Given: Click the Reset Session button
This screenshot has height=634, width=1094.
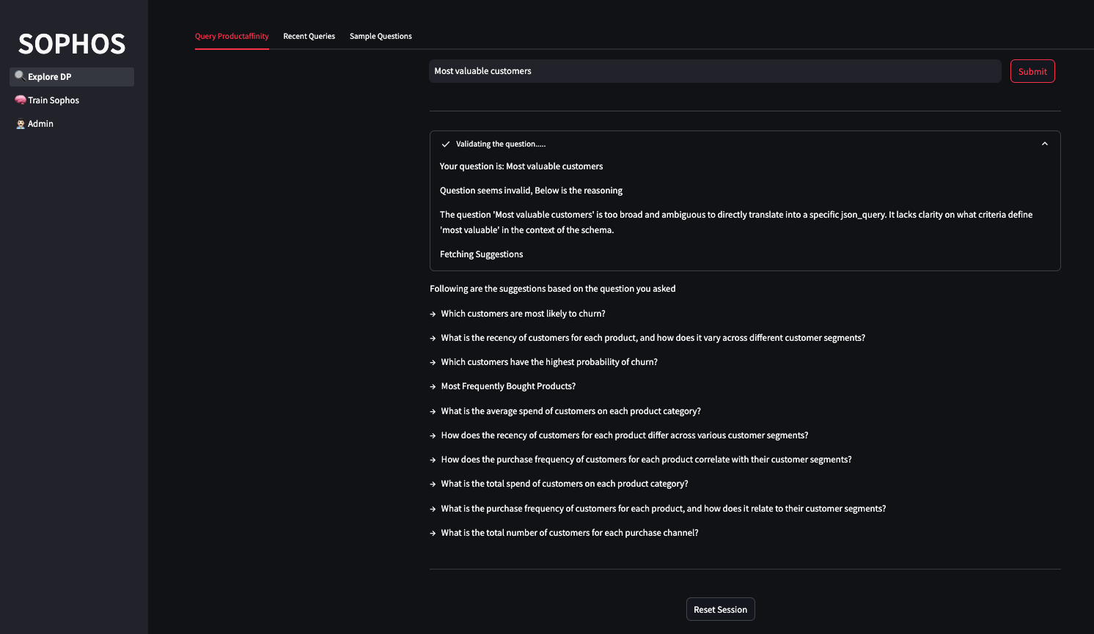Looking at the screenshot, I should 721,610.
